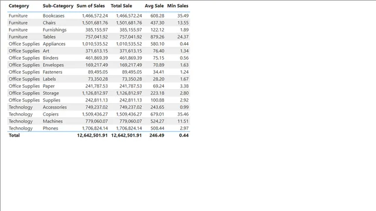Select the Bookcases sub-category cell
Image resolution: width=376 pixels, height=211 pixels.
(53, 16)
